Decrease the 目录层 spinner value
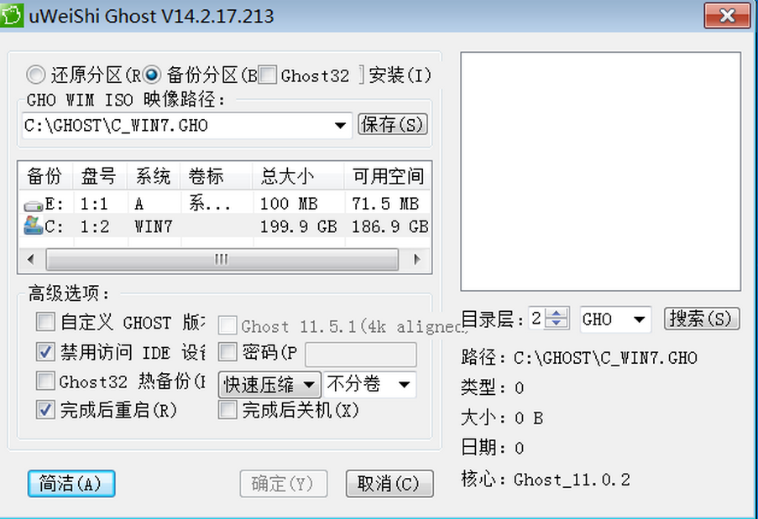758x519 pixels. 557,324
